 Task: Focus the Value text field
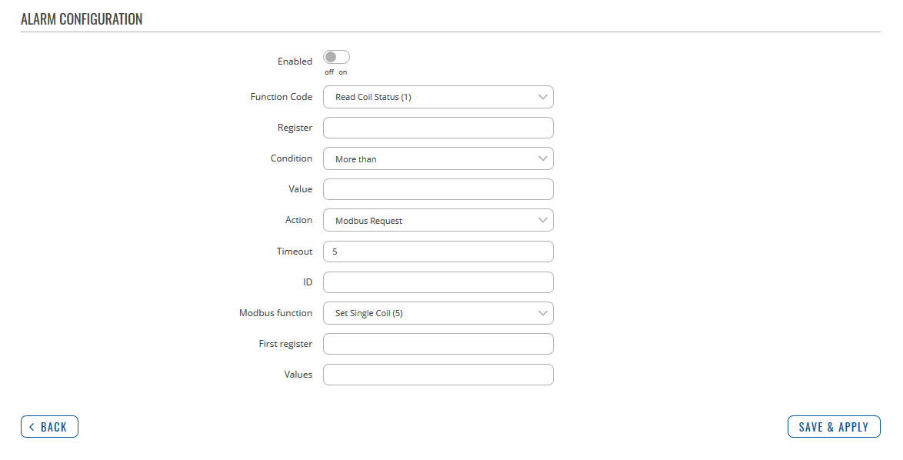(438, 189)
